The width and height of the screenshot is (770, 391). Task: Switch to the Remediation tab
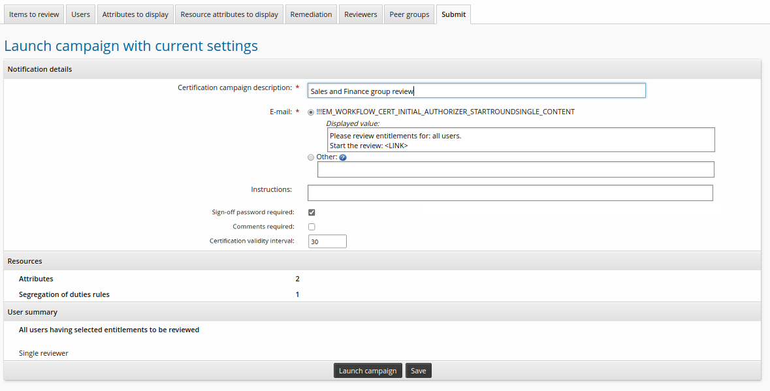[311, 14]
